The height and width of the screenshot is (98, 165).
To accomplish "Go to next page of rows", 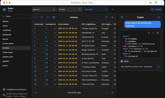I will tap(112, 93).
